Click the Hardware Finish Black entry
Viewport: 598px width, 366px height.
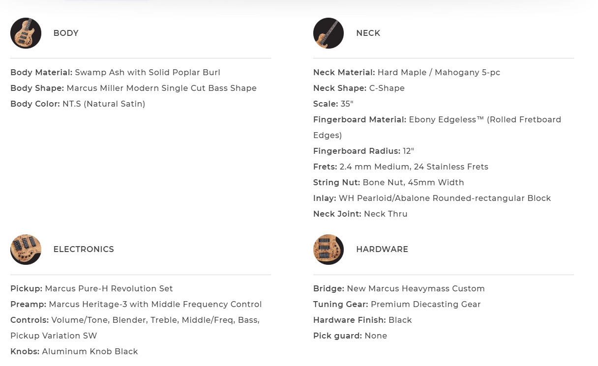362,320
